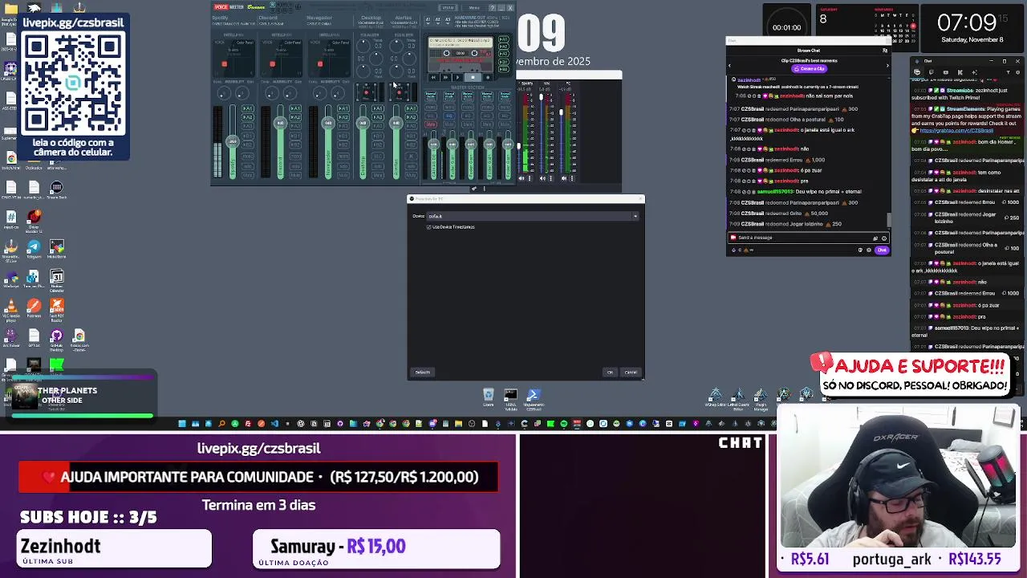Image resolution: width=1027 pixels, height=578 pixels.
Task: Open kebab menu for PC source in OBS mixer
Action: [x=571, y=178]
